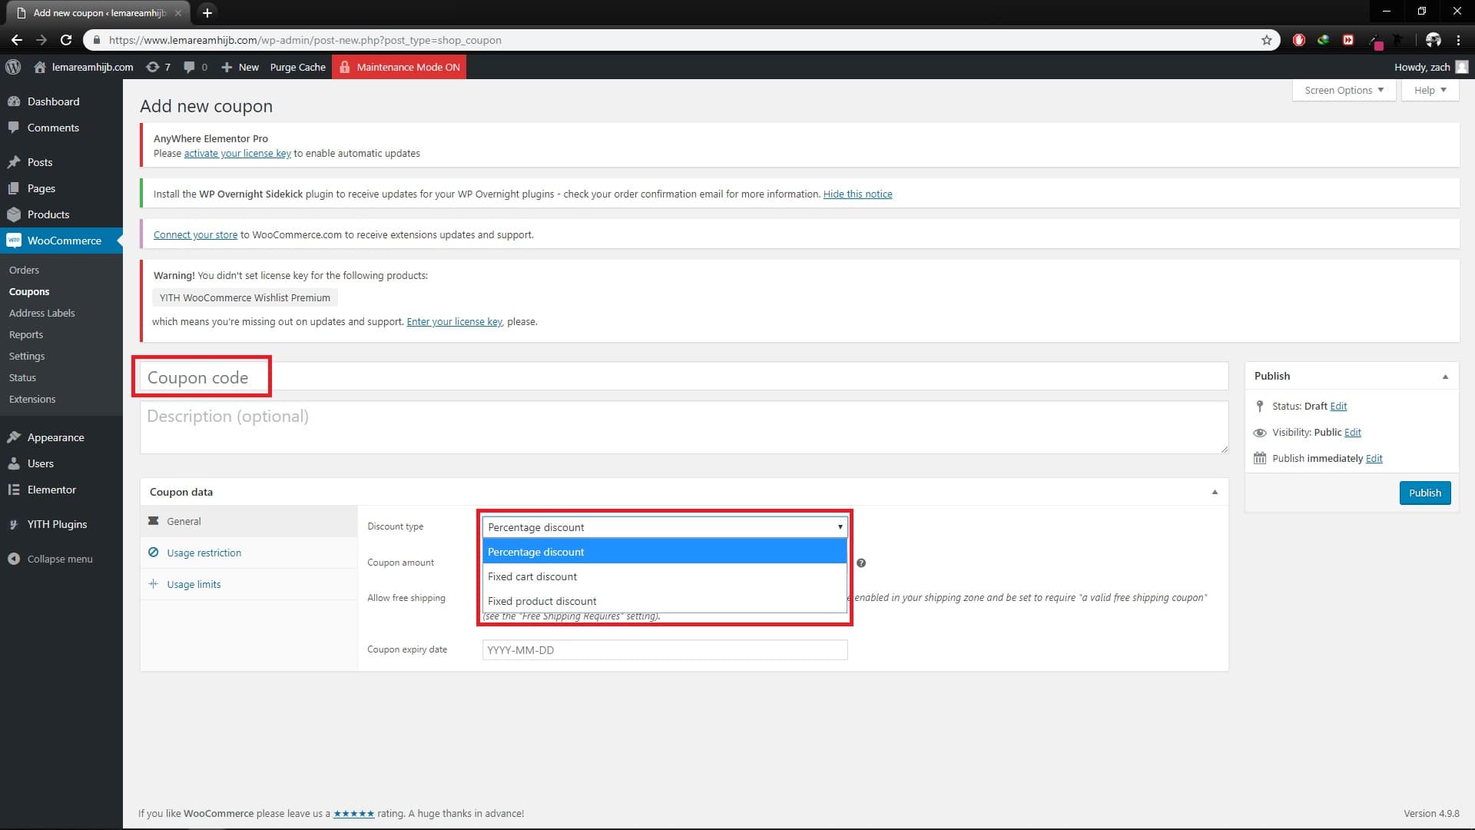Click Hide this notice link
1475x830 pixels.
857,194
